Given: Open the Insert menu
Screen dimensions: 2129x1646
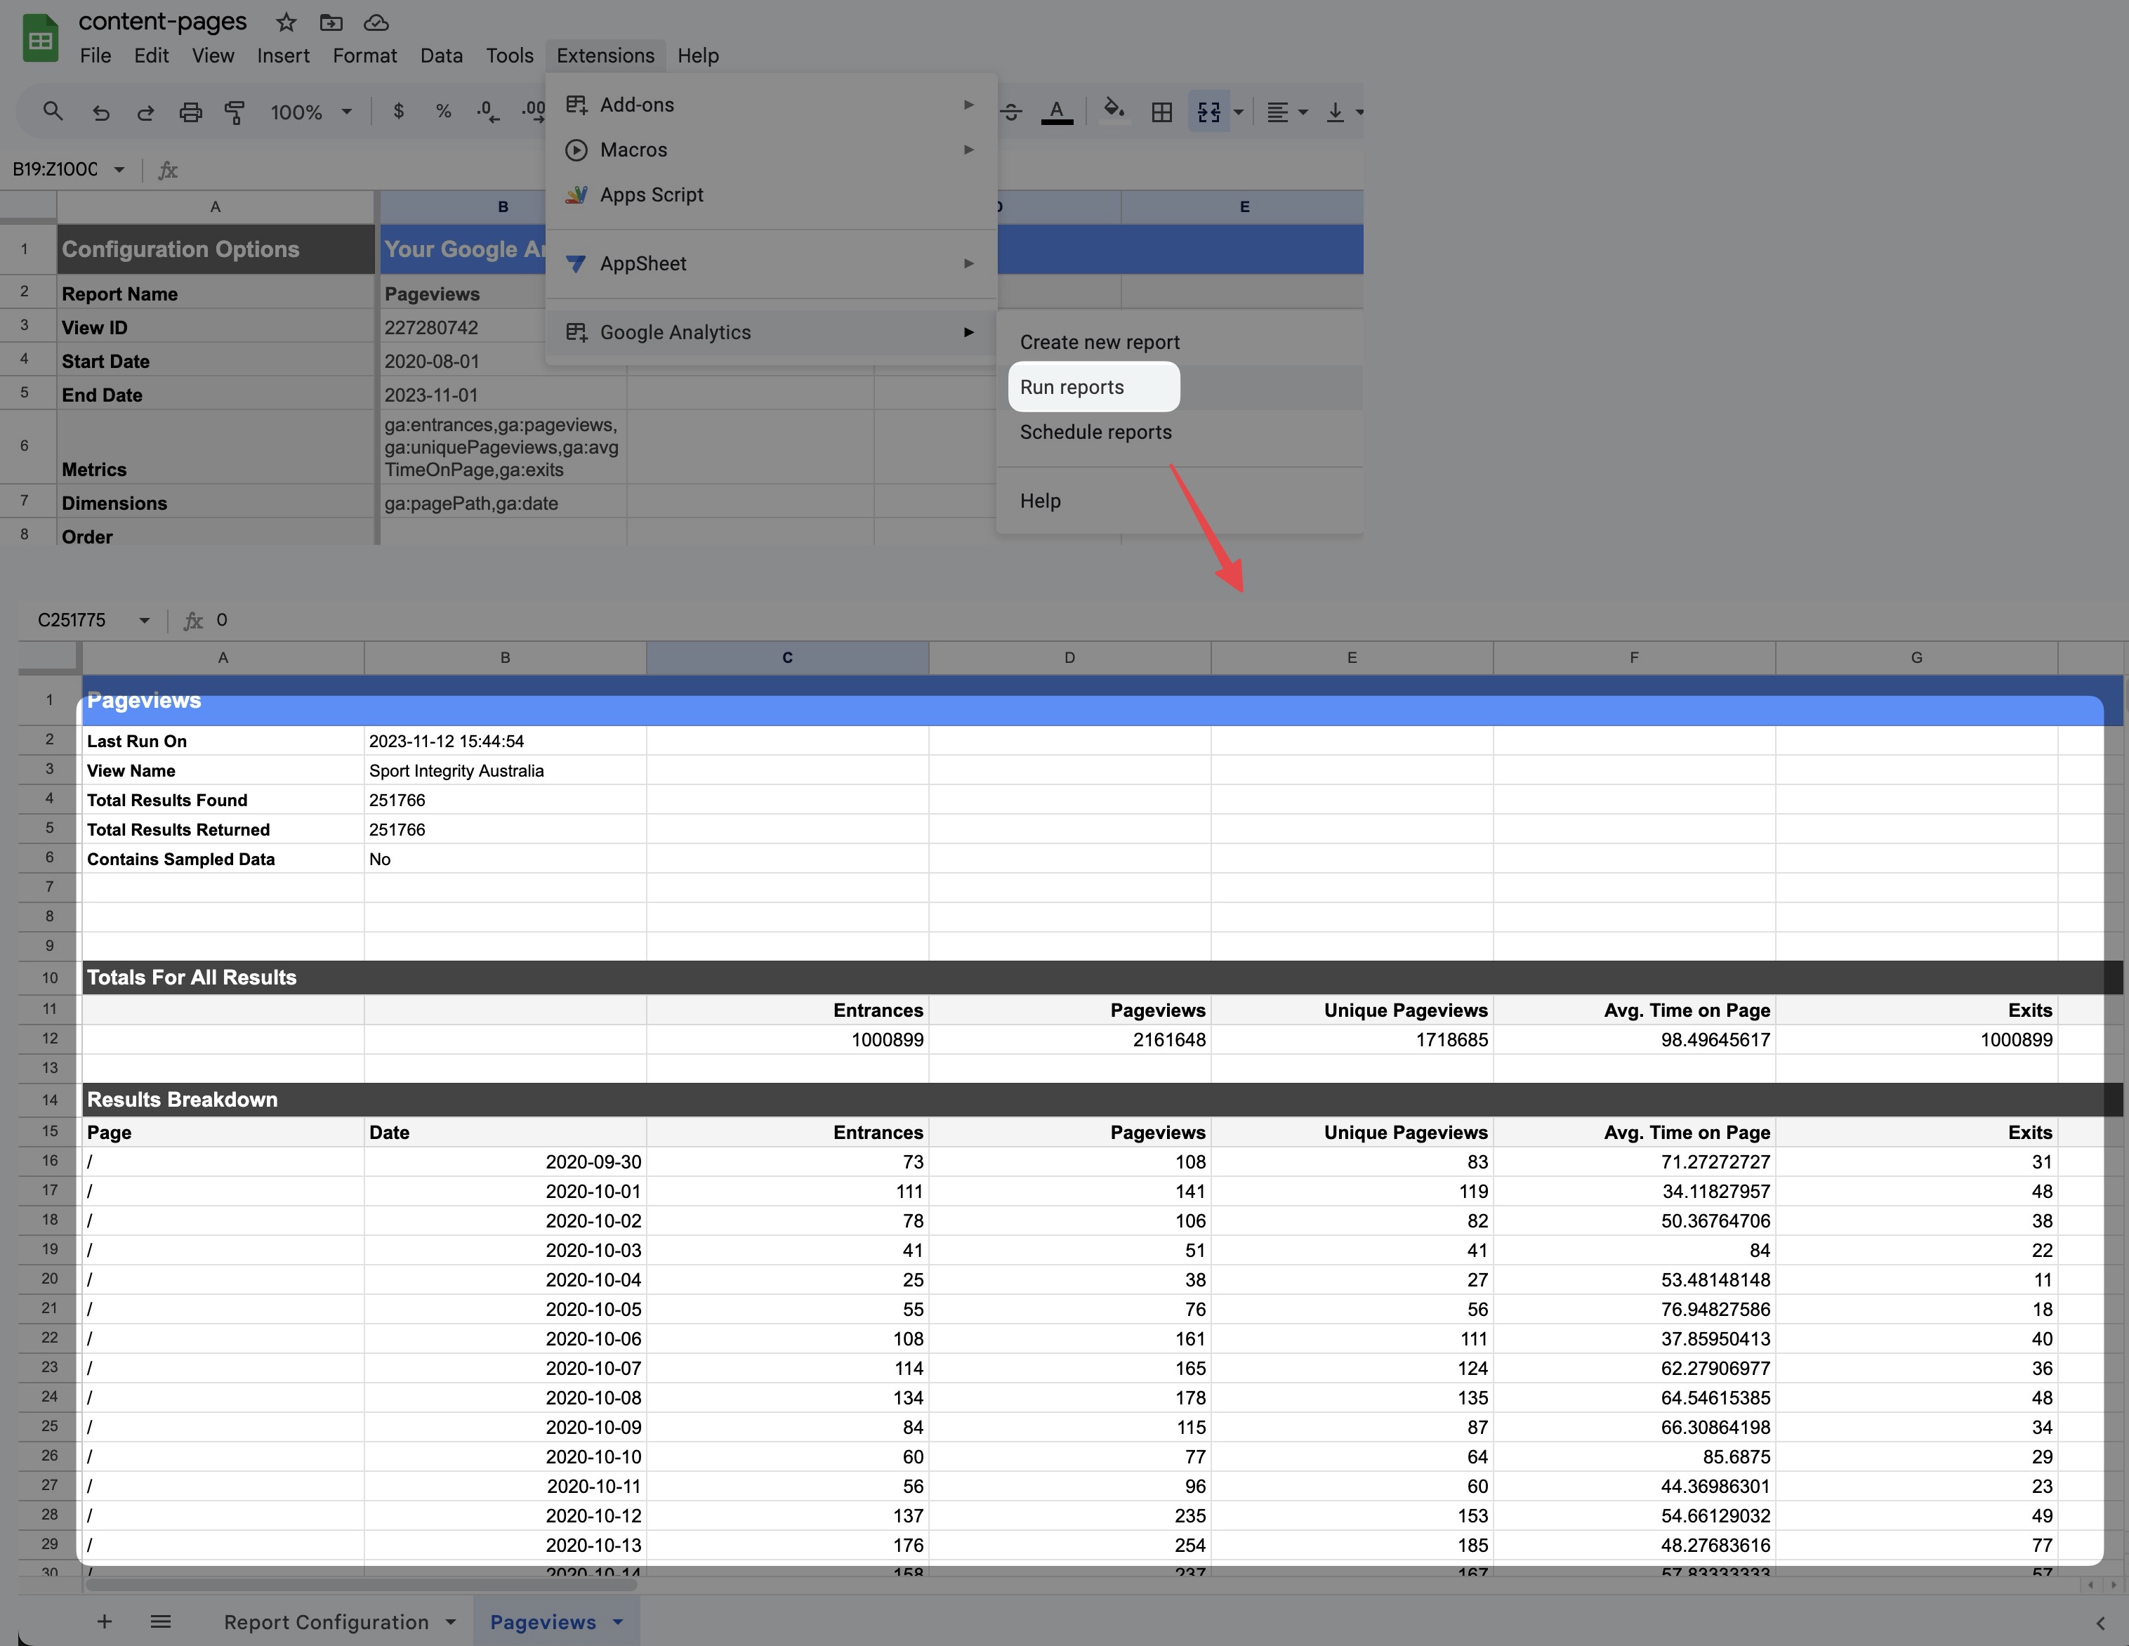Looking at the screenshot, I should 283,55.
